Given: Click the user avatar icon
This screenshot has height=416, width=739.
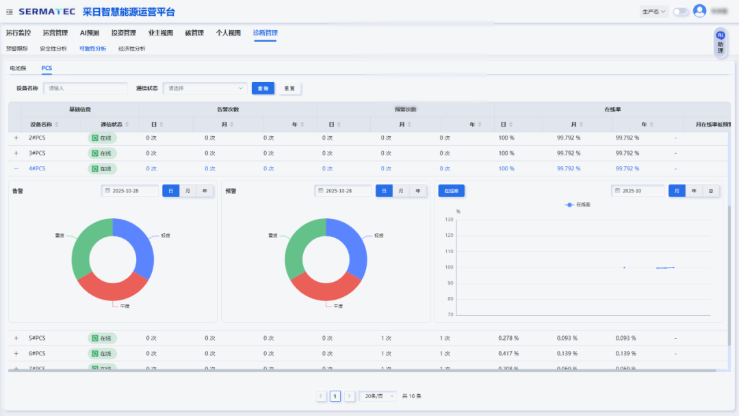Looking at the screenshot, I should (699, 11).
